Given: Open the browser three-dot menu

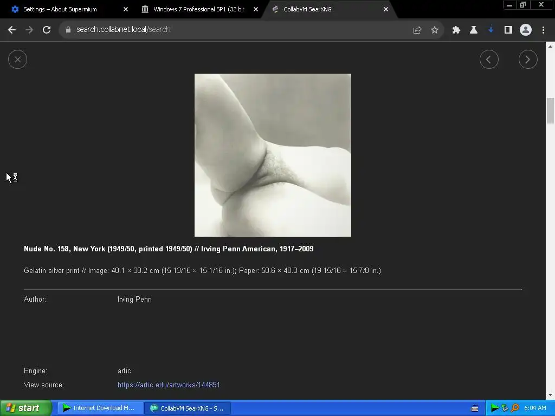Looking at the screenshot, I should (543, 30).
